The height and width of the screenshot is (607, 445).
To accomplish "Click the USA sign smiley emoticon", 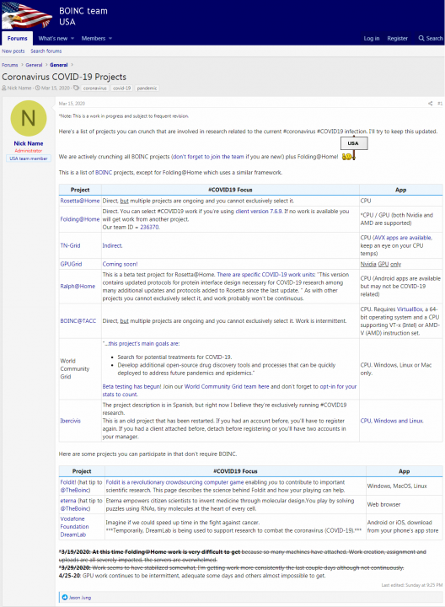I will pos(353,149).
